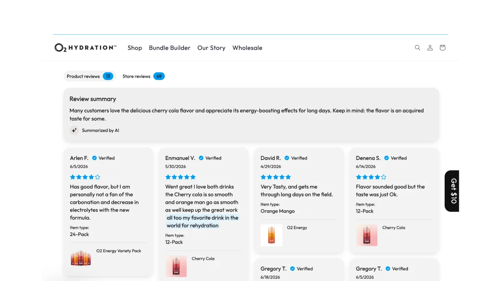Click Cherry Cola can thumbnail in Enmanuel's review
Screen dimensions: 501x281
click(x=176, y=266)
